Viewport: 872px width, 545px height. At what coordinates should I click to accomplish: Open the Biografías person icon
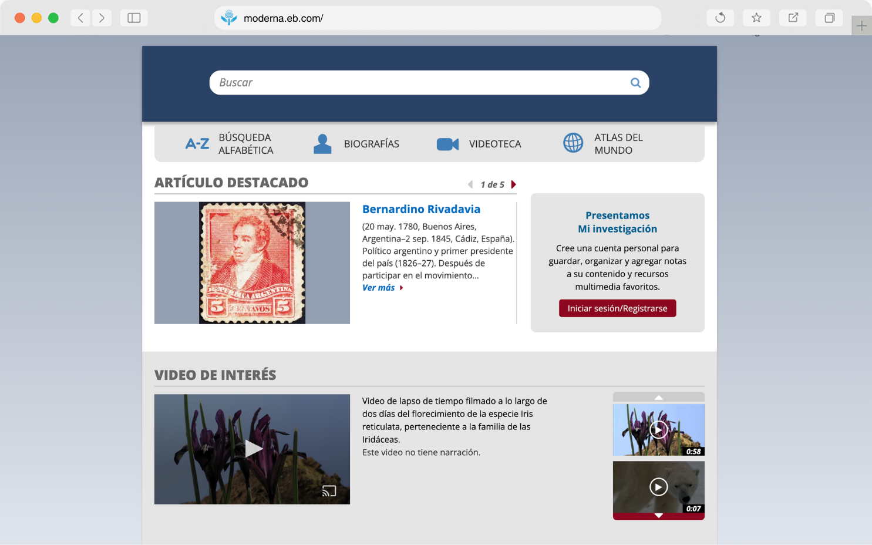pyautogui.click(x=322, y=144)
